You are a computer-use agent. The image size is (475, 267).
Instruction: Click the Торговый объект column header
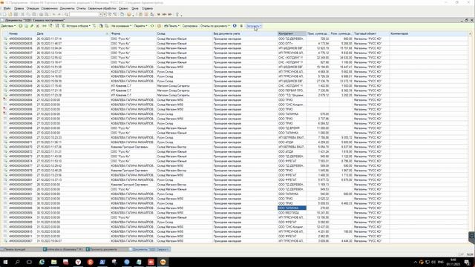pos(371,33)
